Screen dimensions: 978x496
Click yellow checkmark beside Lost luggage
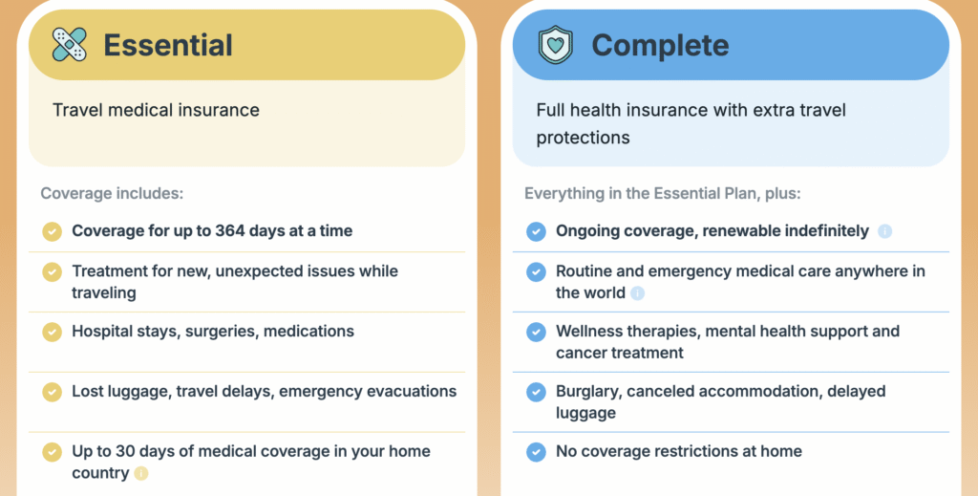click(53, 392)
